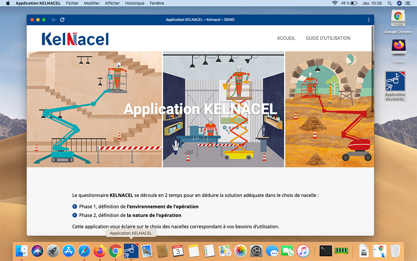This screenshot has width=417, height=261.
Task: Open the Wi-Fi status menu
Action: coord(334,3)
